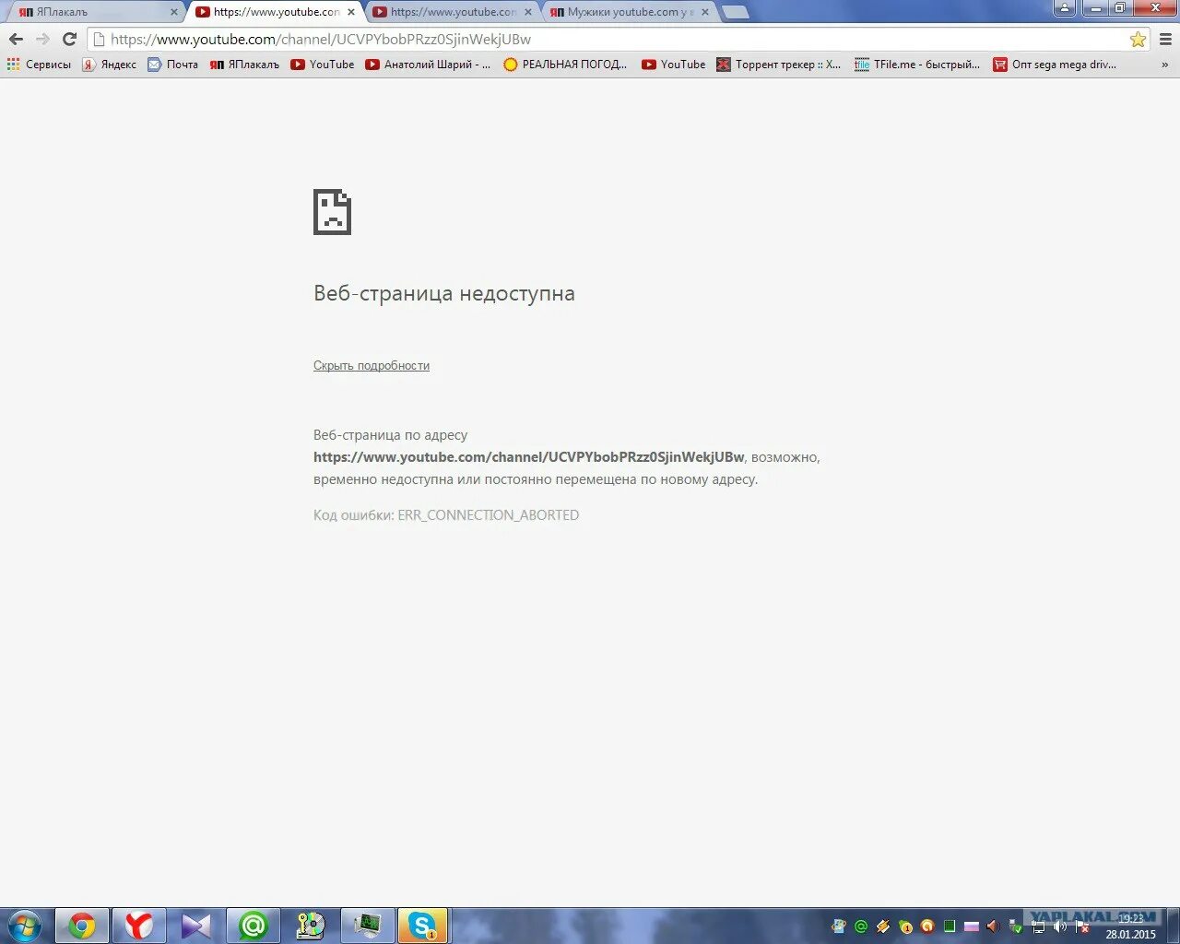Click the green tray icon with badge 1

(905, 927)
